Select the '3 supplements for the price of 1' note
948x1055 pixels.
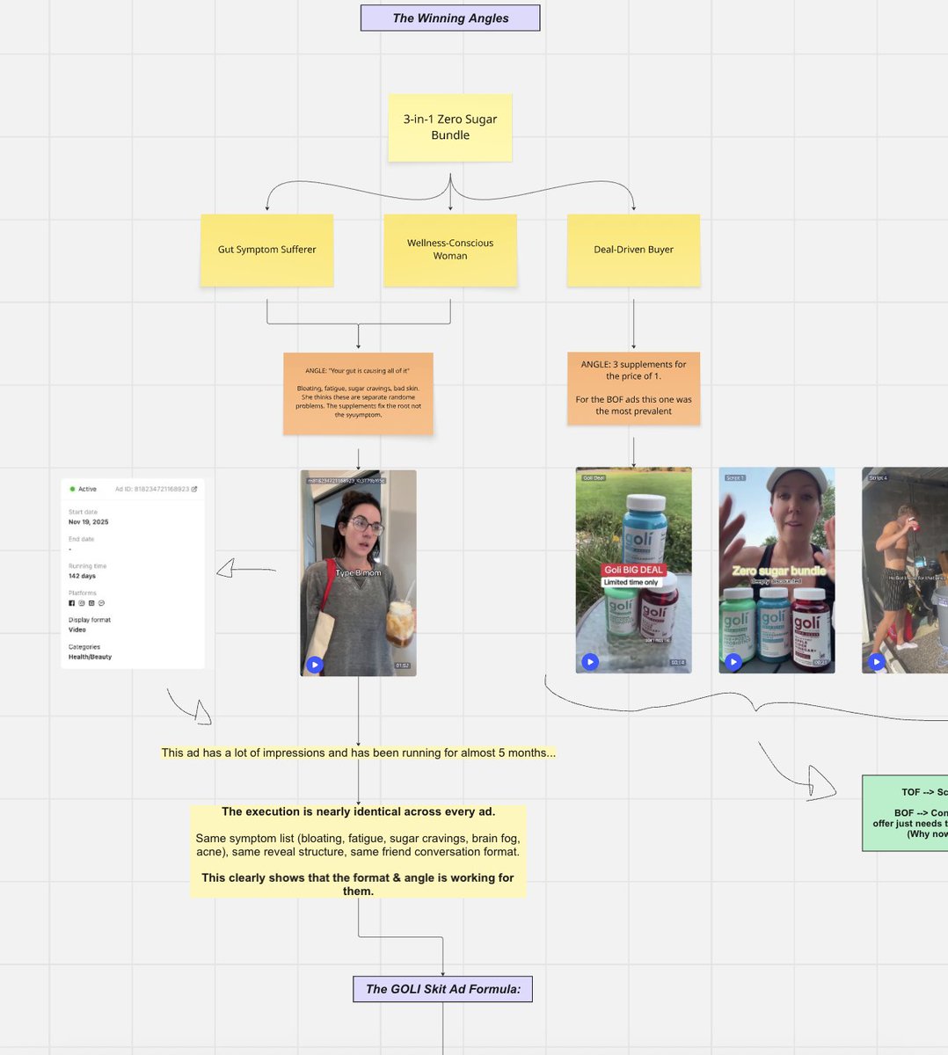[x=633, y=388]
